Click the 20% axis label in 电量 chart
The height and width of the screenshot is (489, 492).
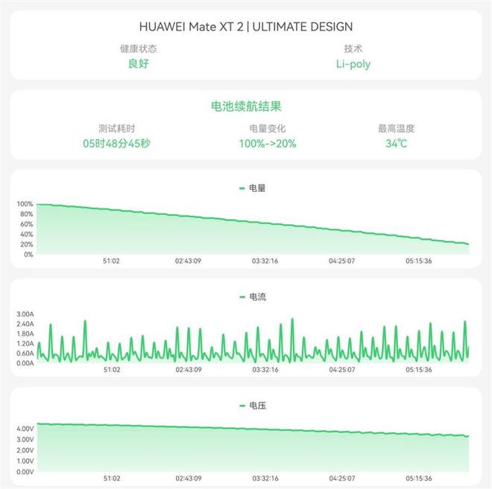pyautogui.click(x=26, y=244)
